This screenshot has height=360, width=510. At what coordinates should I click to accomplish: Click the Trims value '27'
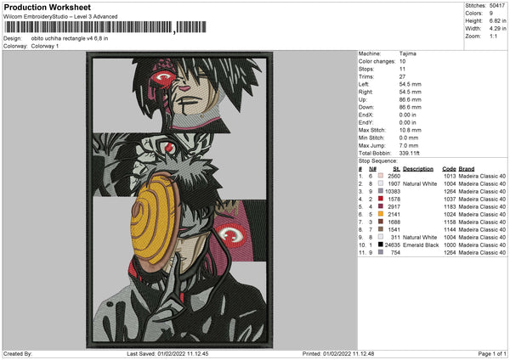[x=402, y=76]
